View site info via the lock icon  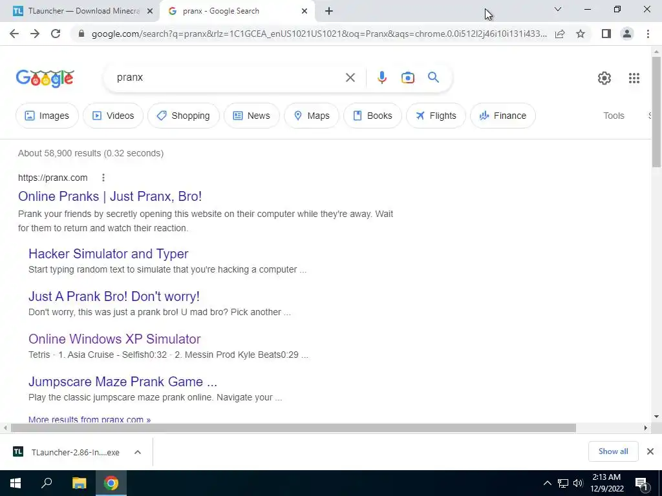click(x=81, y=34)
